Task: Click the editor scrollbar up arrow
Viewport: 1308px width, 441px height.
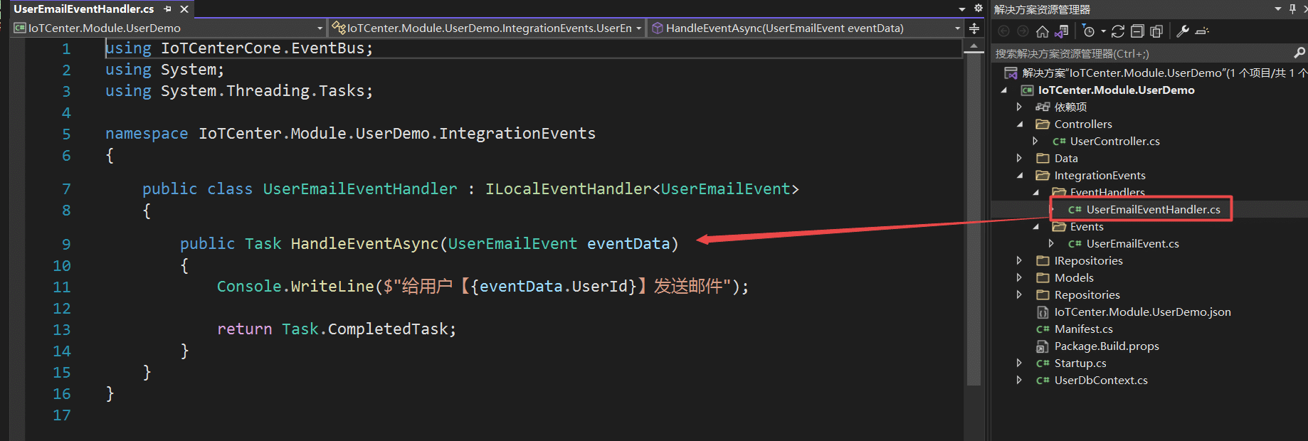Action: point(974,46)
